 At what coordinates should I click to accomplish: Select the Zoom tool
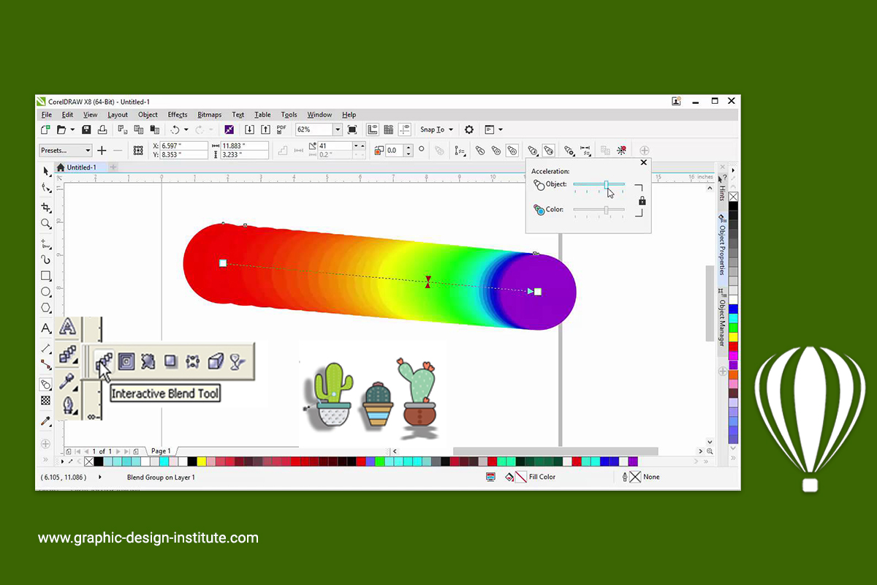tap(45, 224)
